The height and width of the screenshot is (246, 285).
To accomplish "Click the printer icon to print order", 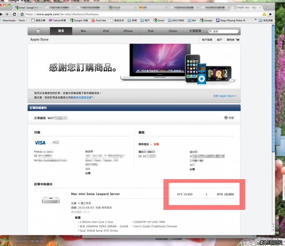I will point(226,118).
